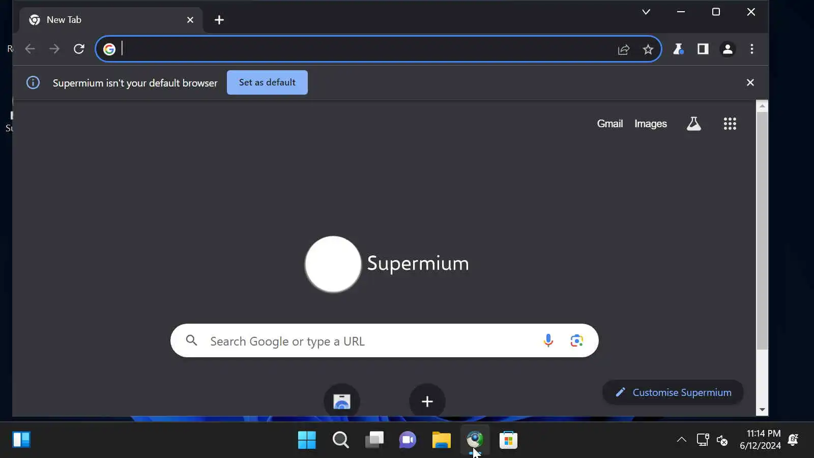The width and height of the screenshot is (814, 458).
Task: Click the magnifier icon in search box
Action: pos(192,340)
